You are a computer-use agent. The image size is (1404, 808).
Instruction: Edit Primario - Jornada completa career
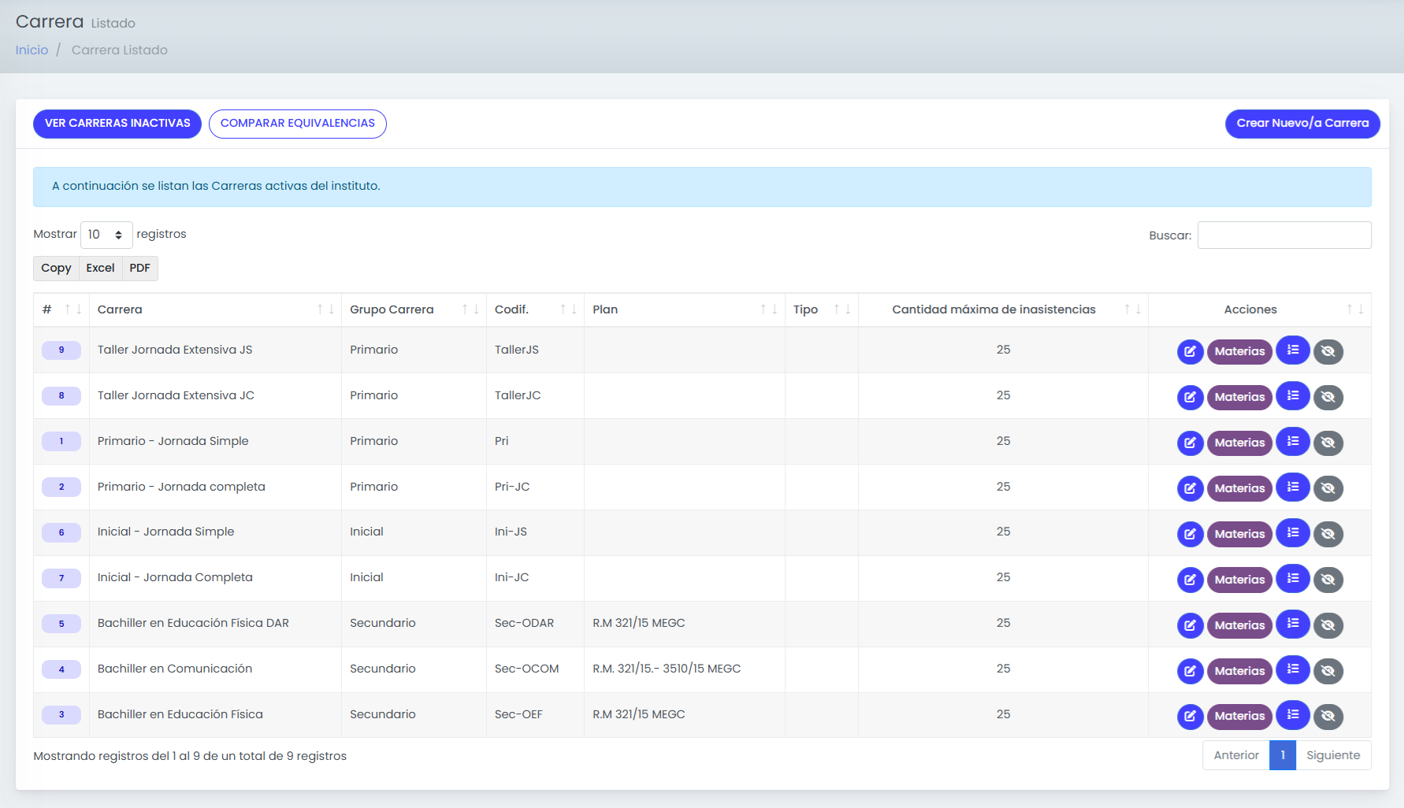(x=1190, y=488)
